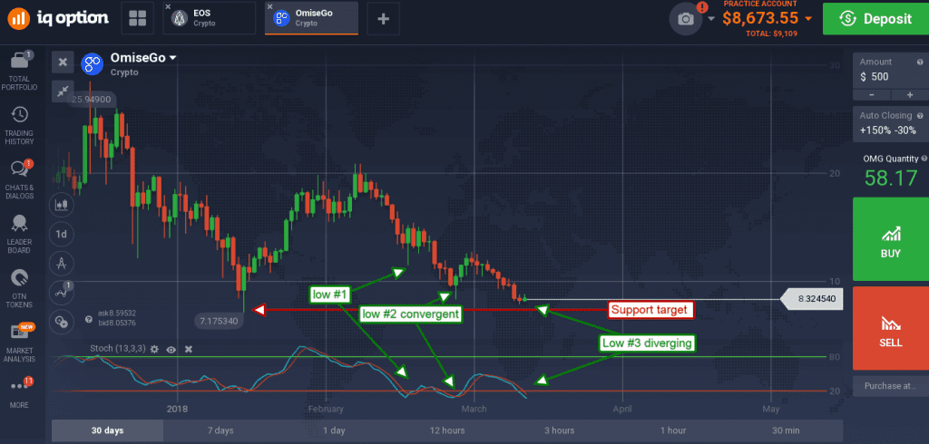Open the Purchase at... option
Image resolution: width=929 pixels, height=444 pixels.
click(891, 386)
